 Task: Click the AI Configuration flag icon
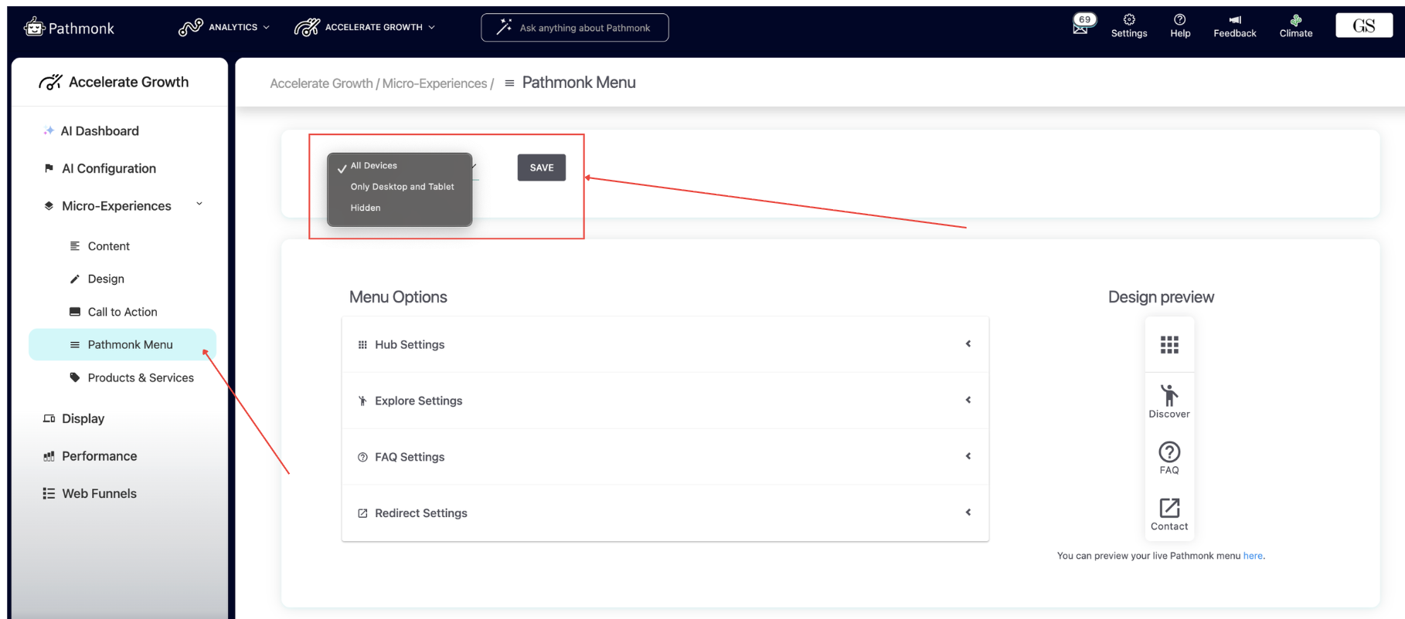pyautogui.click(x=49, y=168)
